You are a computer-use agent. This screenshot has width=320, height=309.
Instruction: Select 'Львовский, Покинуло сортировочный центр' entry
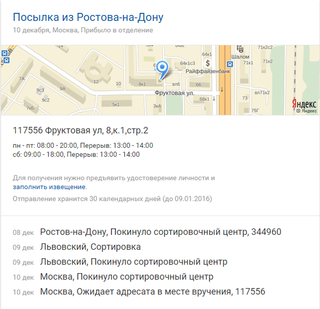[133, 262]
